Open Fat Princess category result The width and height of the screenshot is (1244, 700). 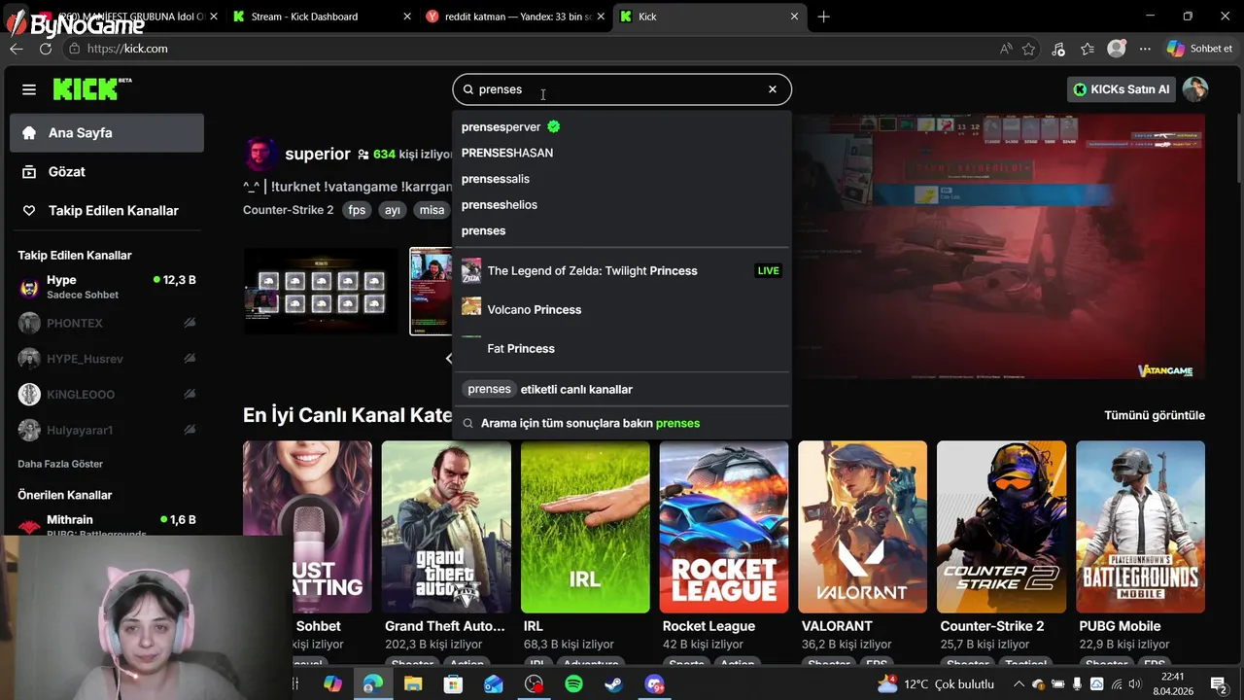[621, 348]
